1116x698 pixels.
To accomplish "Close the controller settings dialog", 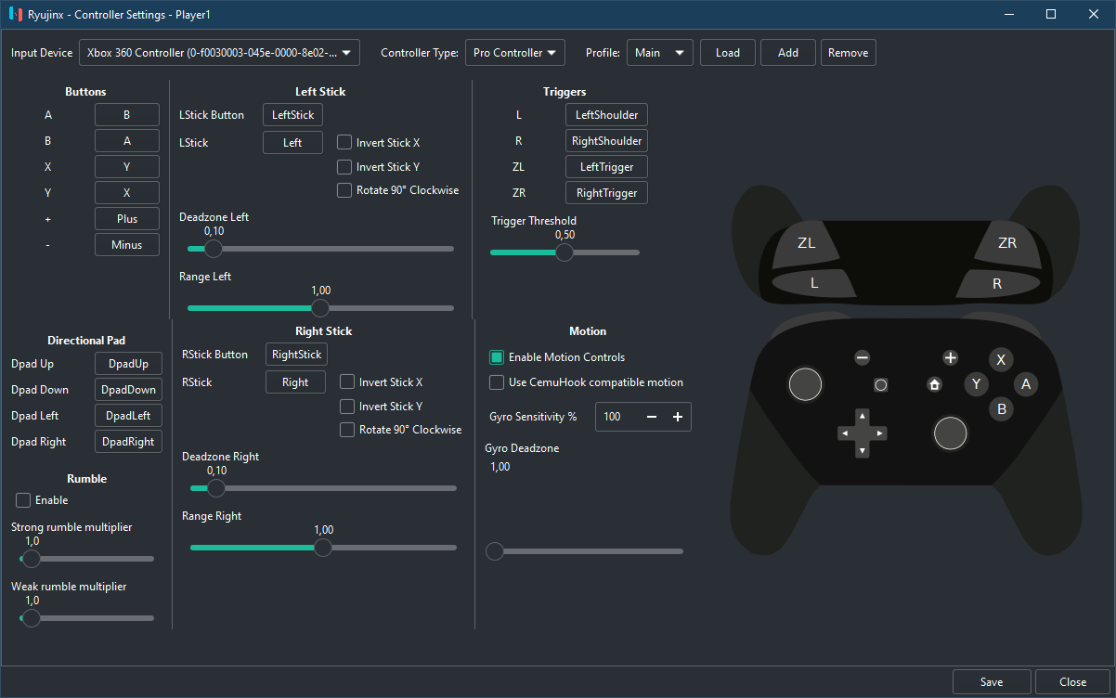I will (x=1072, y=682).
